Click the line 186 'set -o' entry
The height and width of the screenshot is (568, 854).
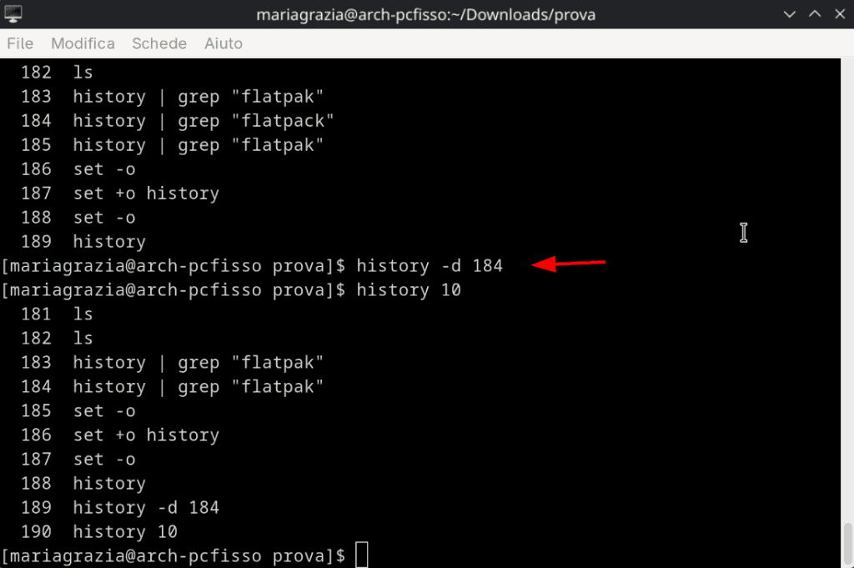click(x=78, y=169)
